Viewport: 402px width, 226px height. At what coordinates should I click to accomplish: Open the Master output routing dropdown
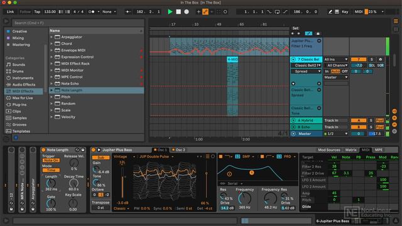click(335, 77)
